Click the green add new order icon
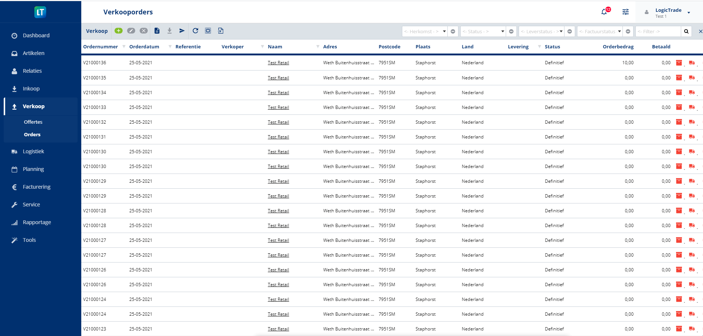This screenshot has width=703, height=336. (118, 31)
